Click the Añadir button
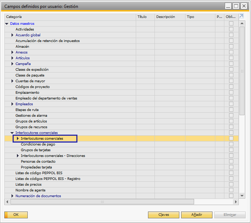This screenshot has height=223, width=251. (197, 215)
